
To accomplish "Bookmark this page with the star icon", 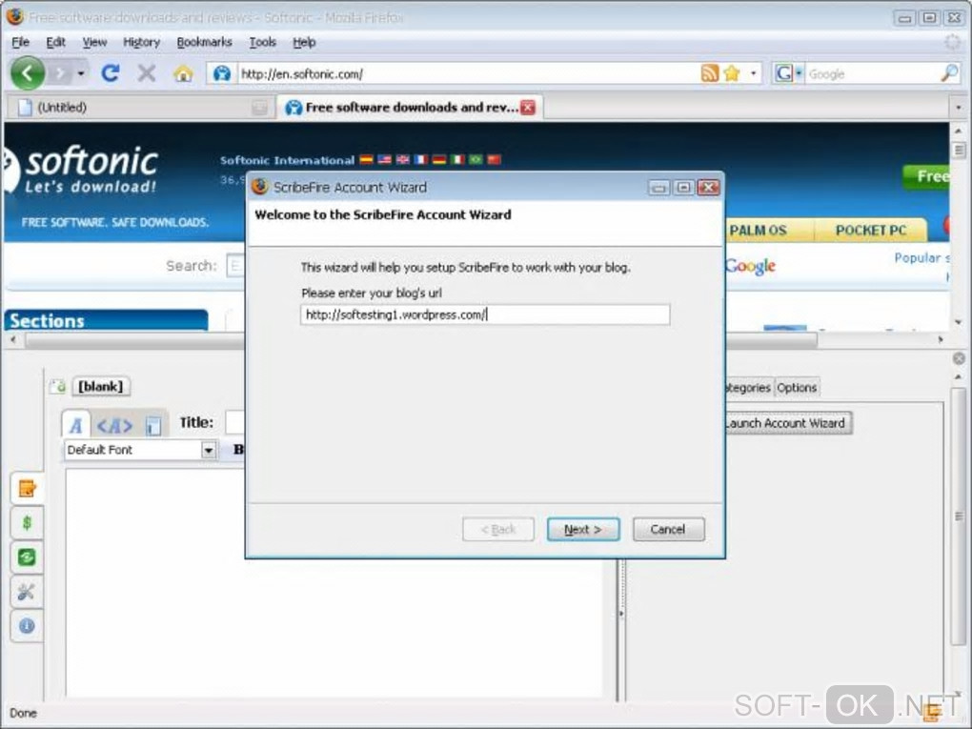I will point(732,73).
